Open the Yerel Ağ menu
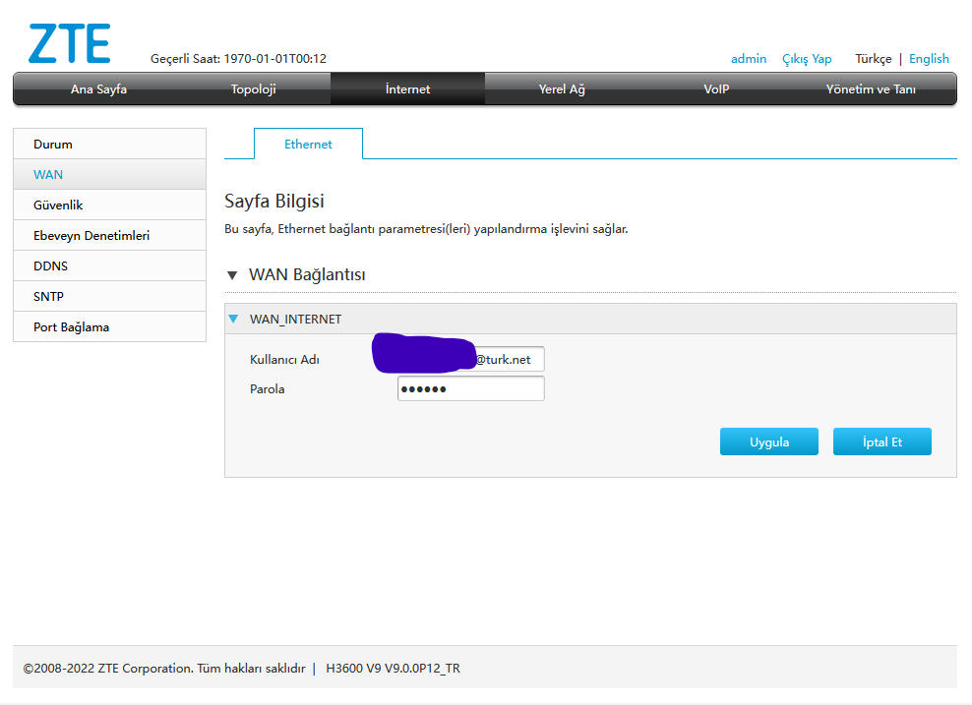The height and width of the screenshot is (705, 972). click(x=562, y=89)
